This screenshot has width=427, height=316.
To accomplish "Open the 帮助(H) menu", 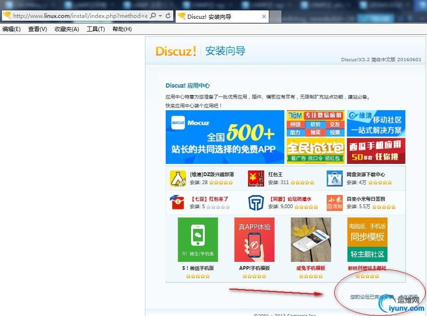I will pos(122,29).
